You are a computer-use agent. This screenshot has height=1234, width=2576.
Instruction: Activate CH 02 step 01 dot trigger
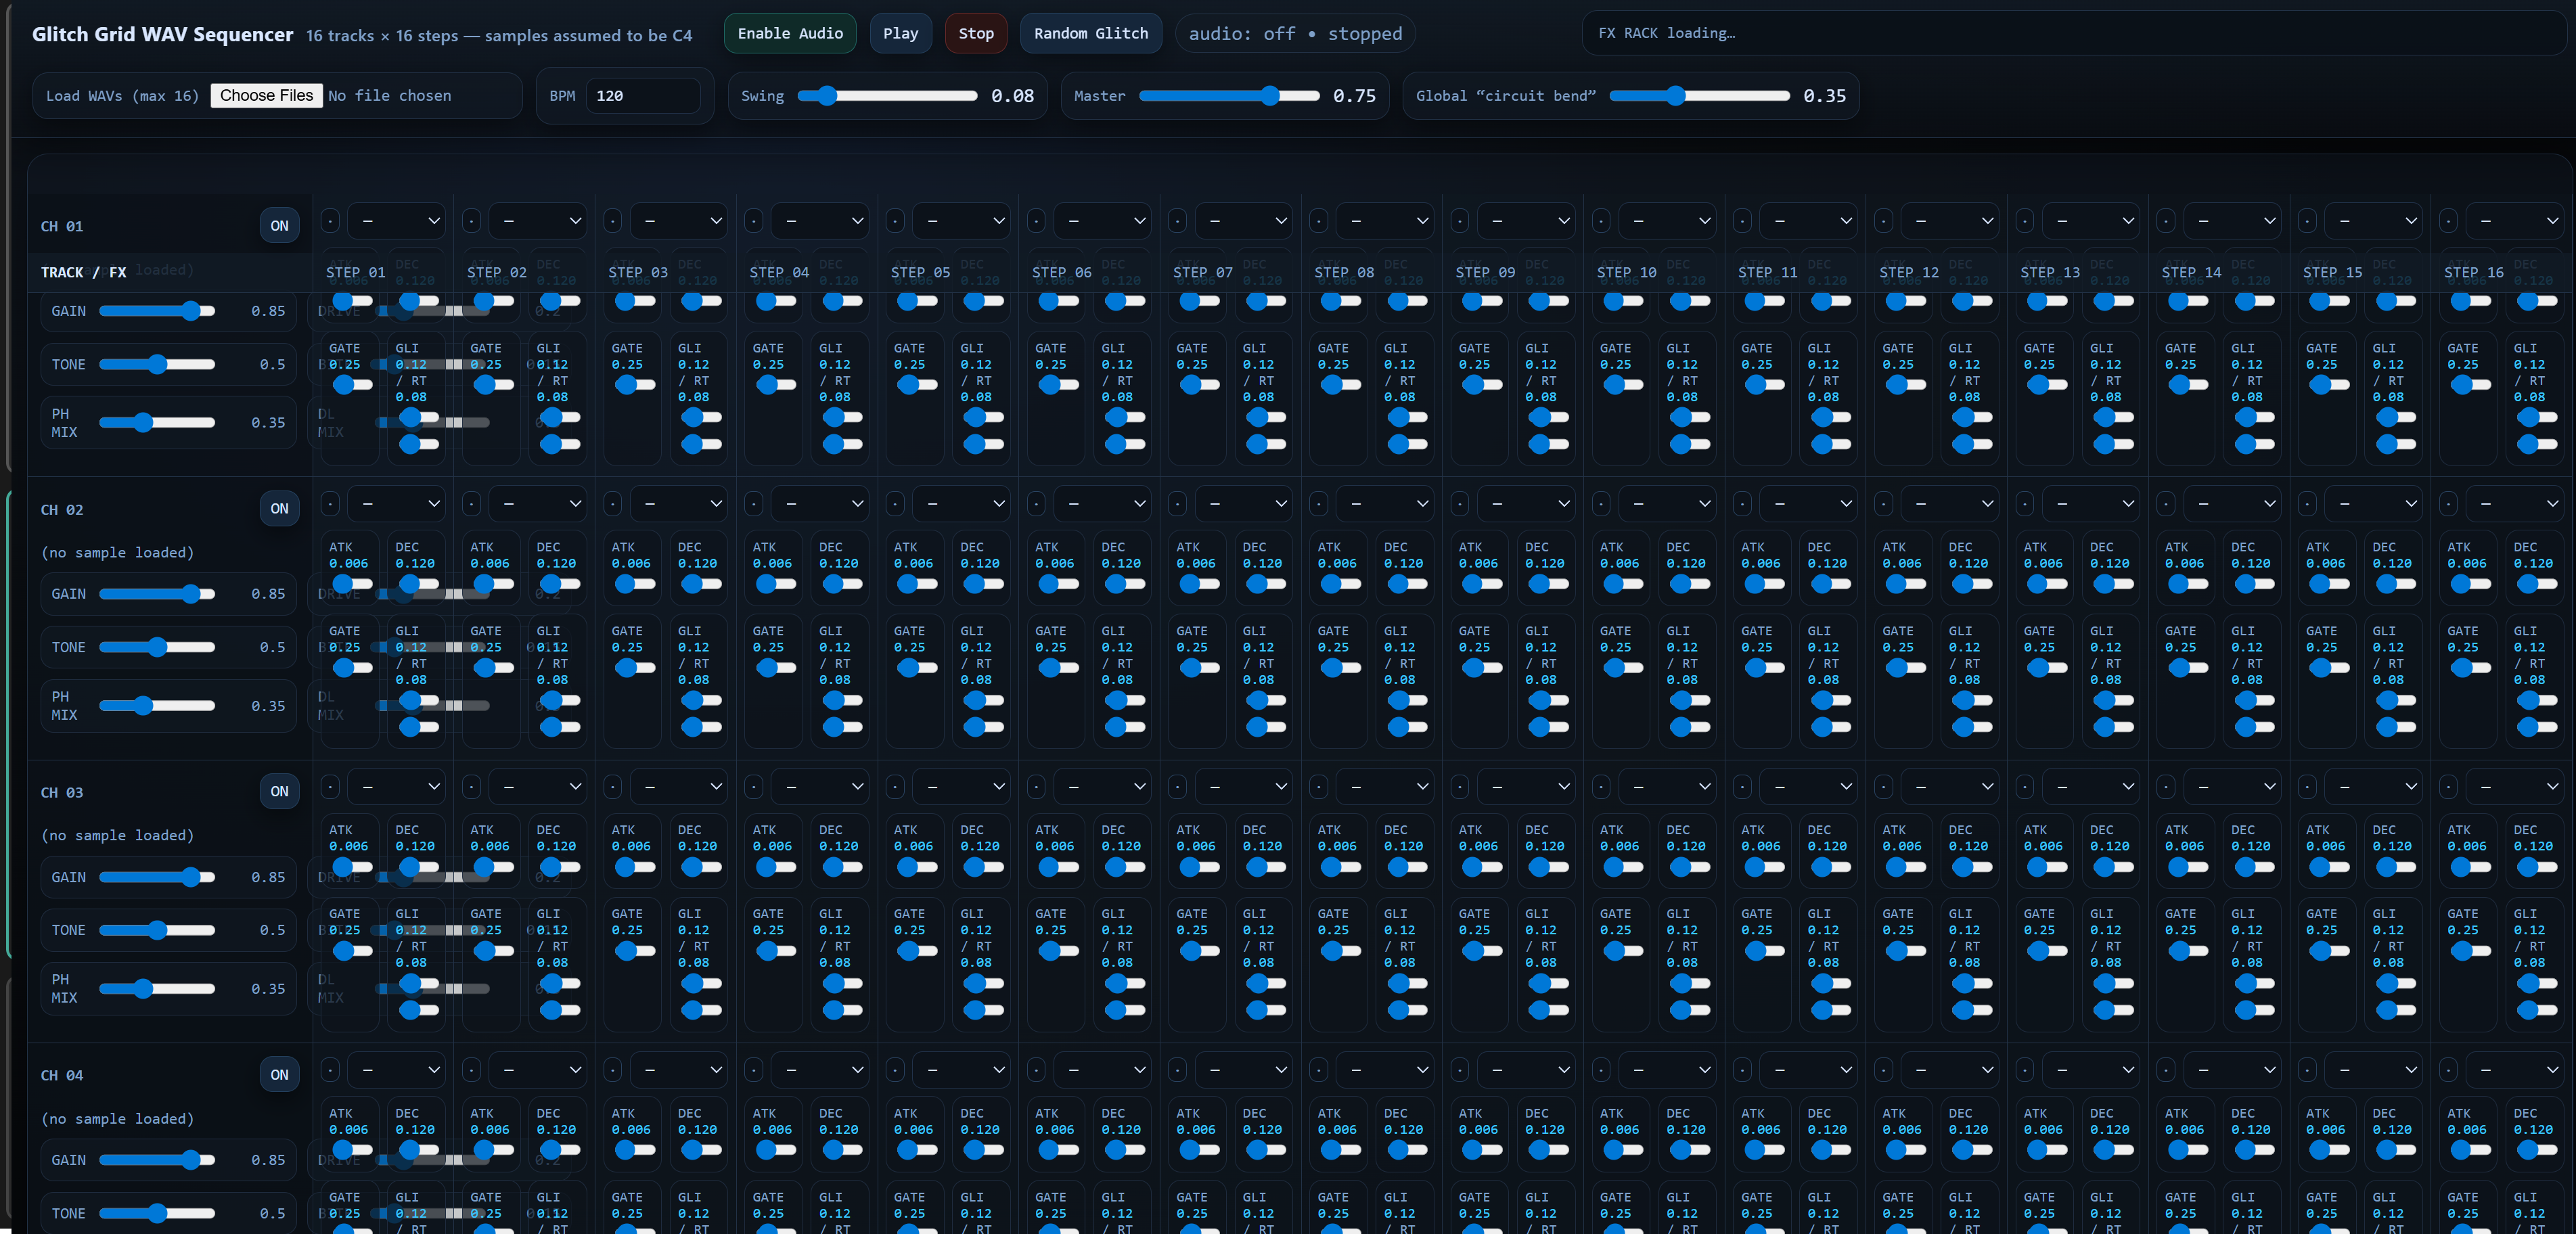pyautogui.click(x=330, y=504)
